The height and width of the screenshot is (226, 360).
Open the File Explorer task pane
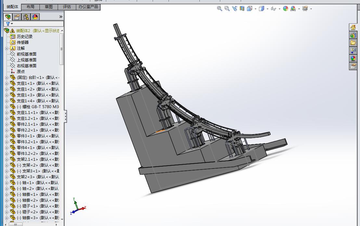pos(353,43)
